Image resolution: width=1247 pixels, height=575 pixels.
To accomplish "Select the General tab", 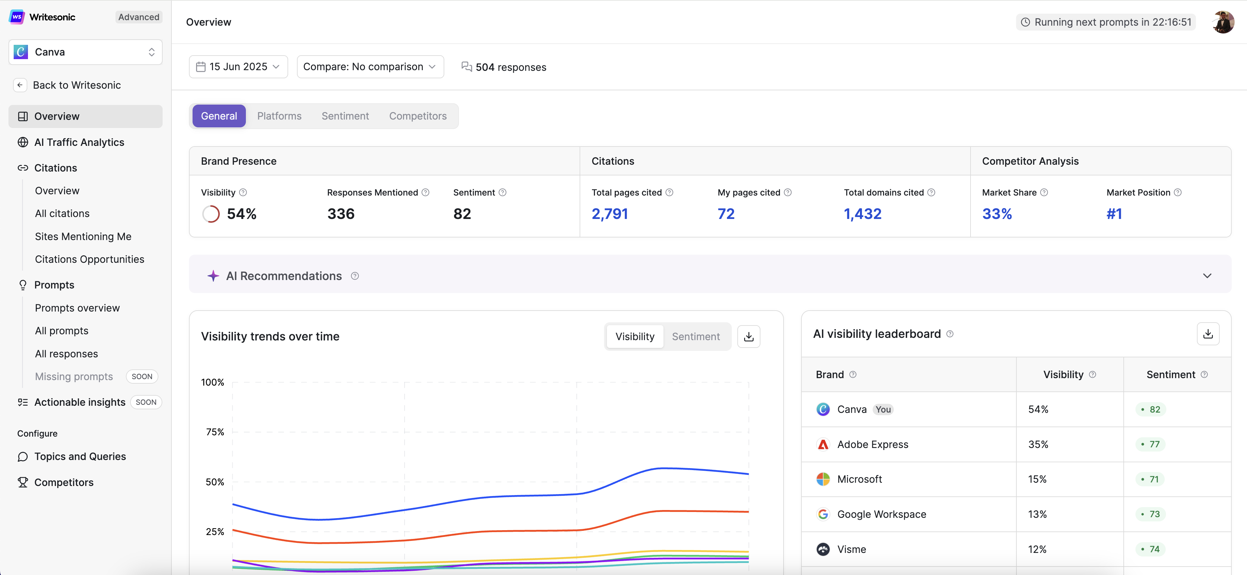I will click(219, 116).
